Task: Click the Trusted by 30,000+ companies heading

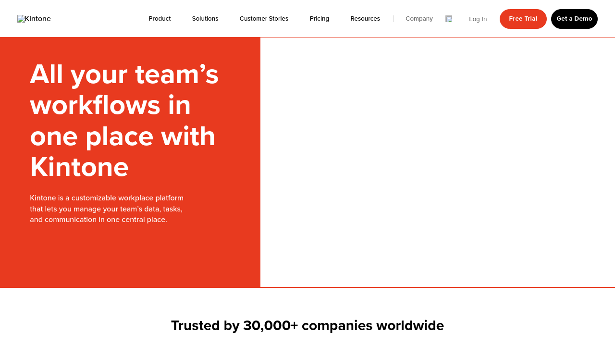Action: coord(307,325)
